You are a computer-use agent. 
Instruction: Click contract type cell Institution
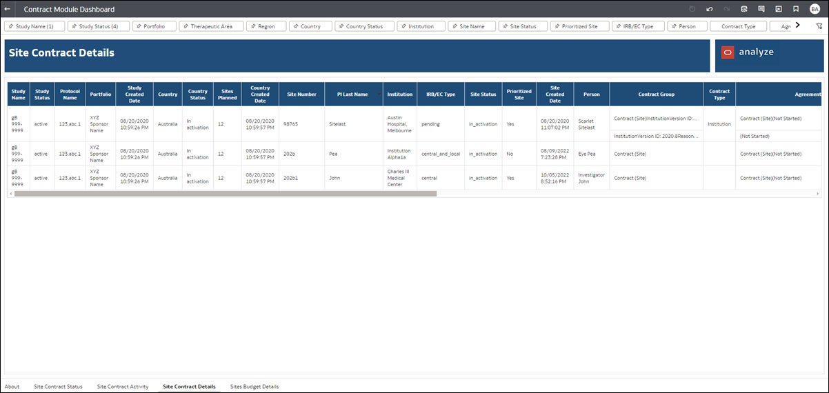pos(719,124)
